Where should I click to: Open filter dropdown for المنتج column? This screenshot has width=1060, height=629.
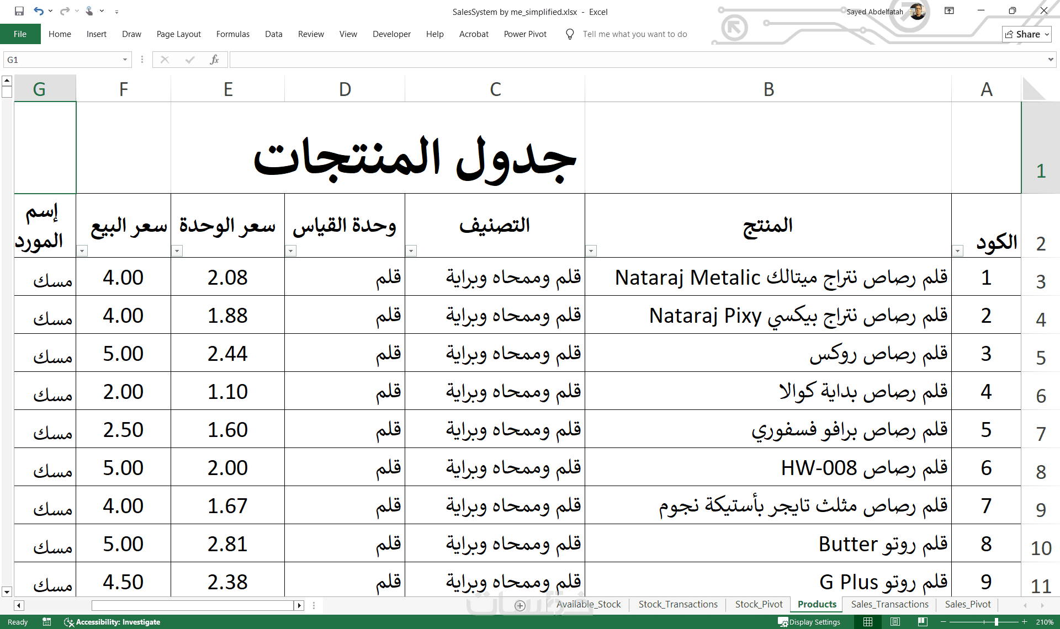point(591,251)
